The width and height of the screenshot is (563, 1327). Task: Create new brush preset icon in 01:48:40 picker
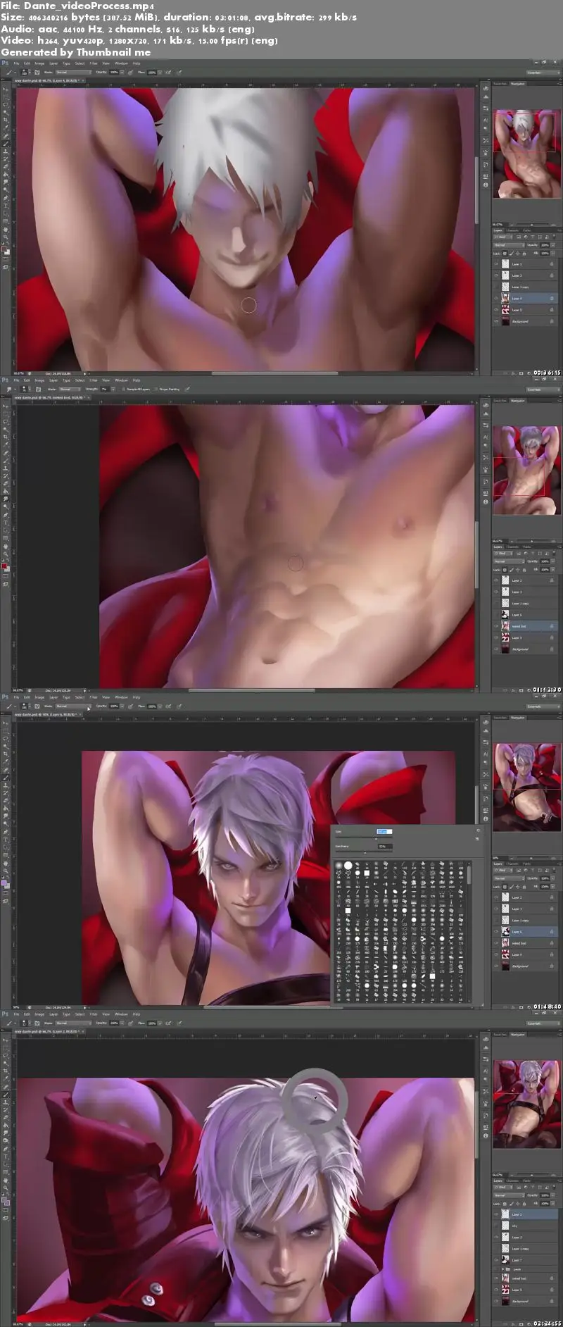point(477,839)
